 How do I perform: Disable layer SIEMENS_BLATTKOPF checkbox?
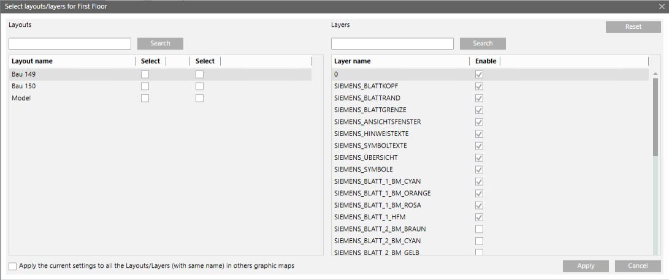point(480,86)
